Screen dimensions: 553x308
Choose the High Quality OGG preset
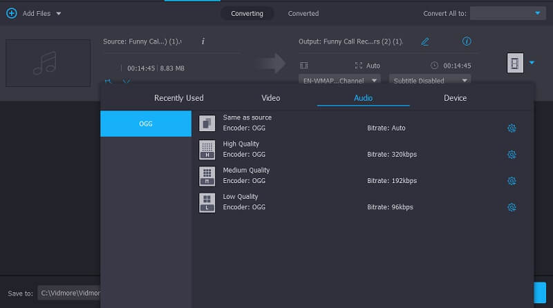pos(242,149)
